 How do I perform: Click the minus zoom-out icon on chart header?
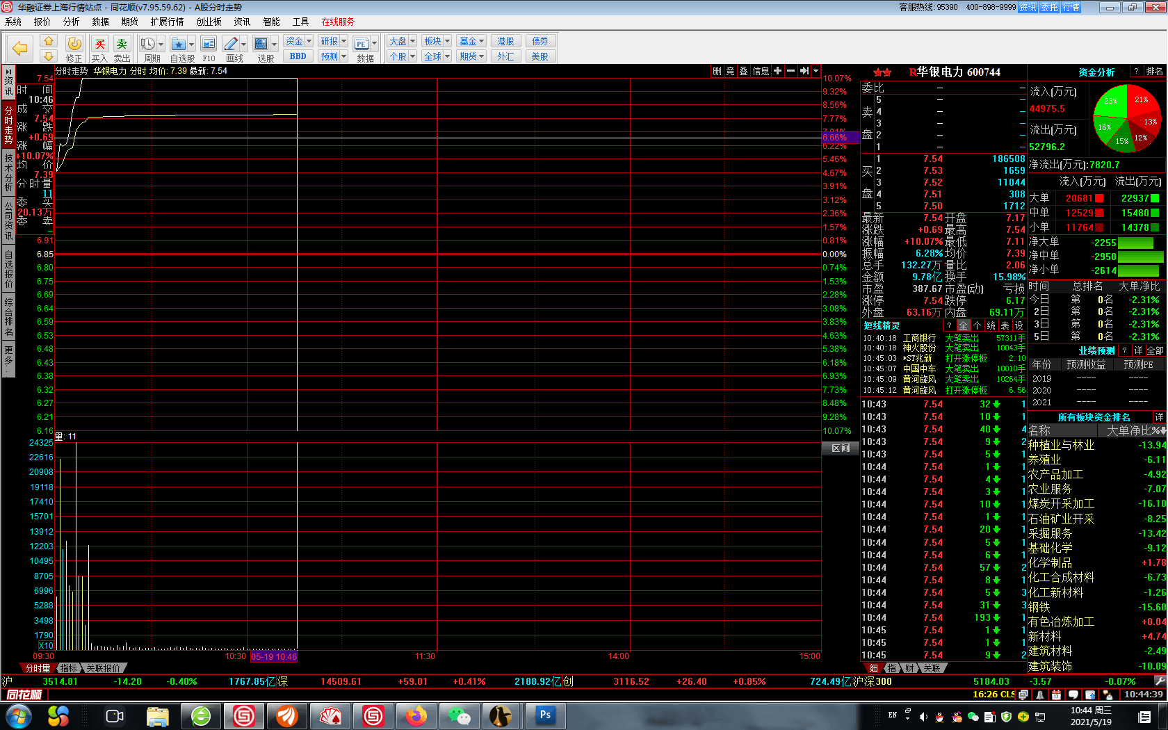790,71
